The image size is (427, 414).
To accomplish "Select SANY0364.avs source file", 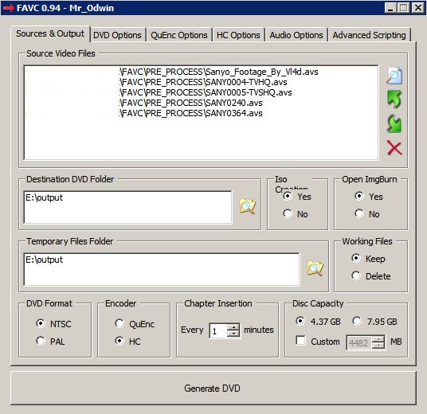I will (x=201, y=113).
